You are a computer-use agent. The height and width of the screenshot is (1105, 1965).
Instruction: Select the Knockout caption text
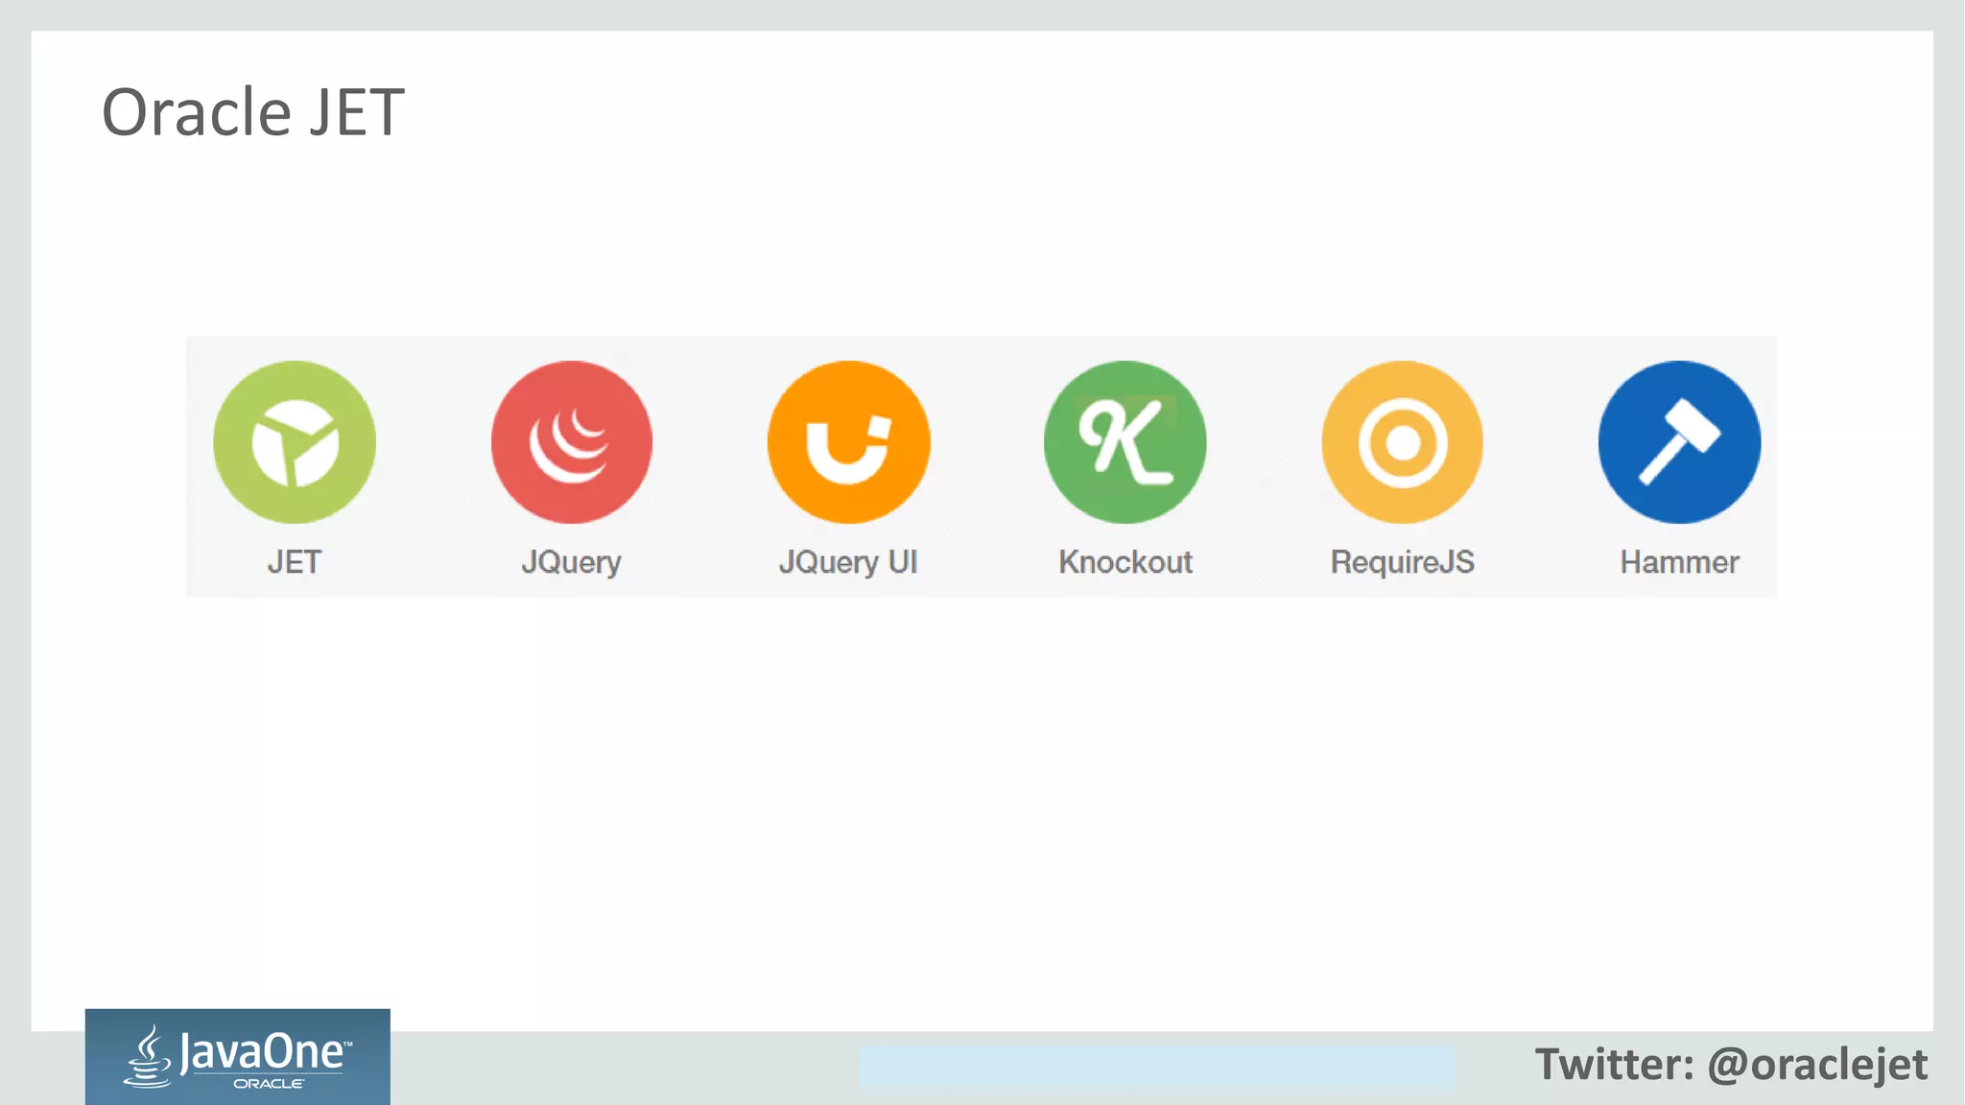coord(1125,562)
